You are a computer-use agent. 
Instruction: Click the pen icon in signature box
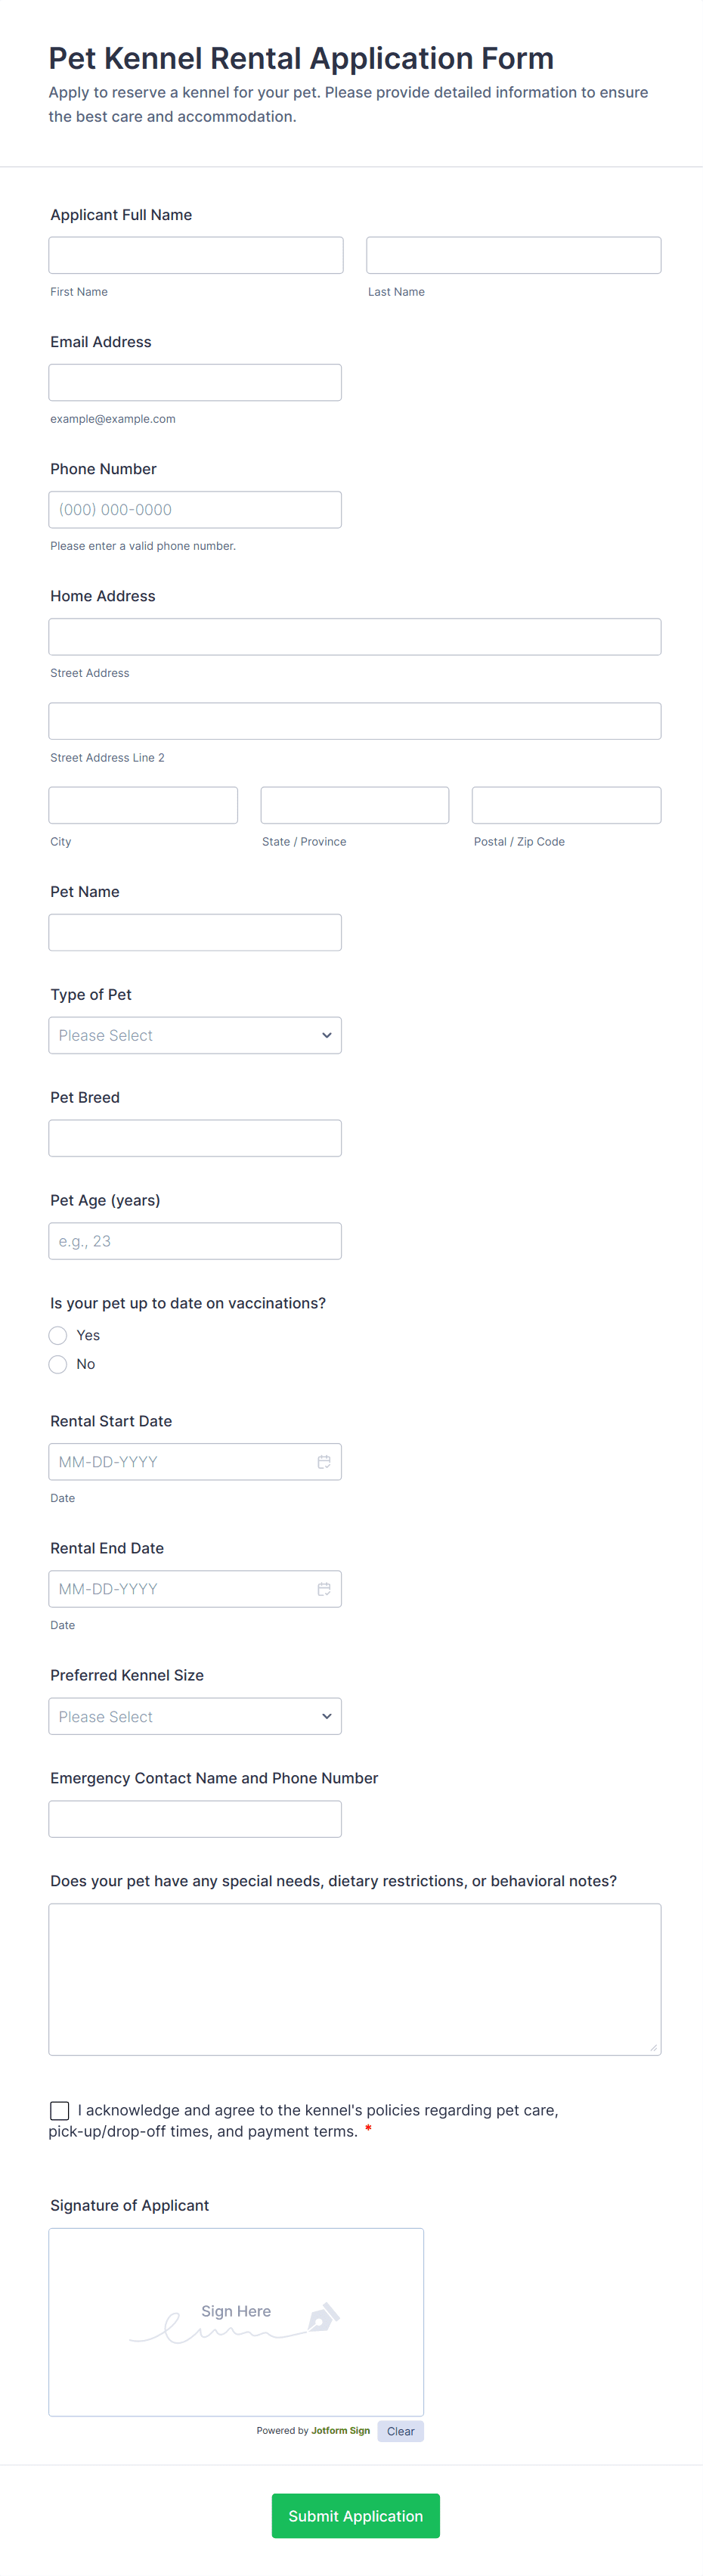[x=323, y=2317]
